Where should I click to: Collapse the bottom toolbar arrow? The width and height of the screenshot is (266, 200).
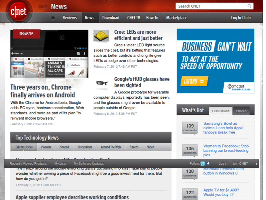256,164
